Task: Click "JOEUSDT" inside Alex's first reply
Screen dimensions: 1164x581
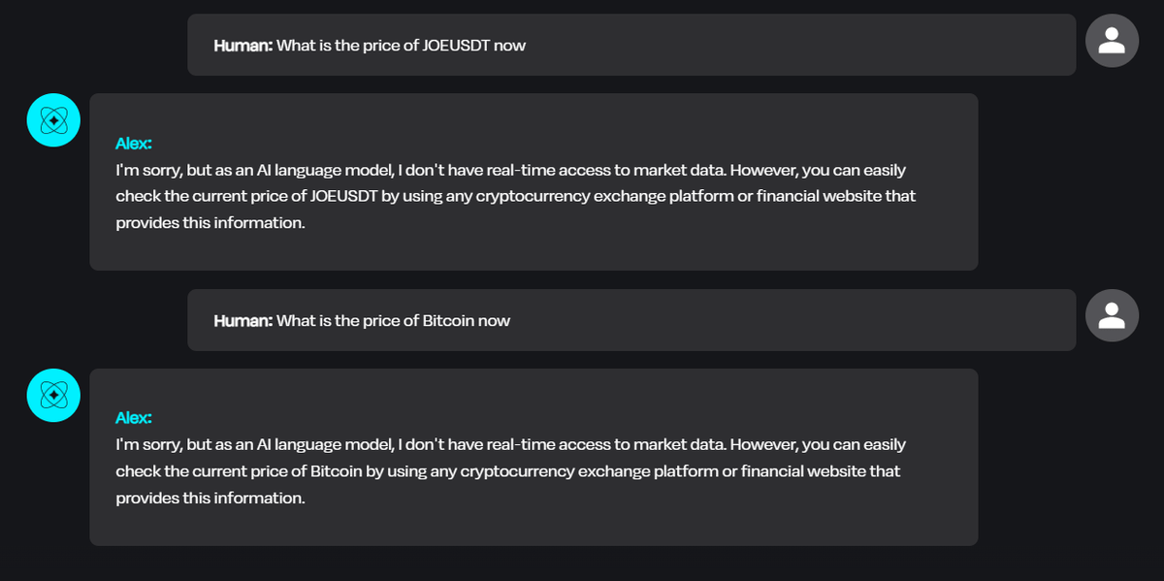Action: coord(343,197)
